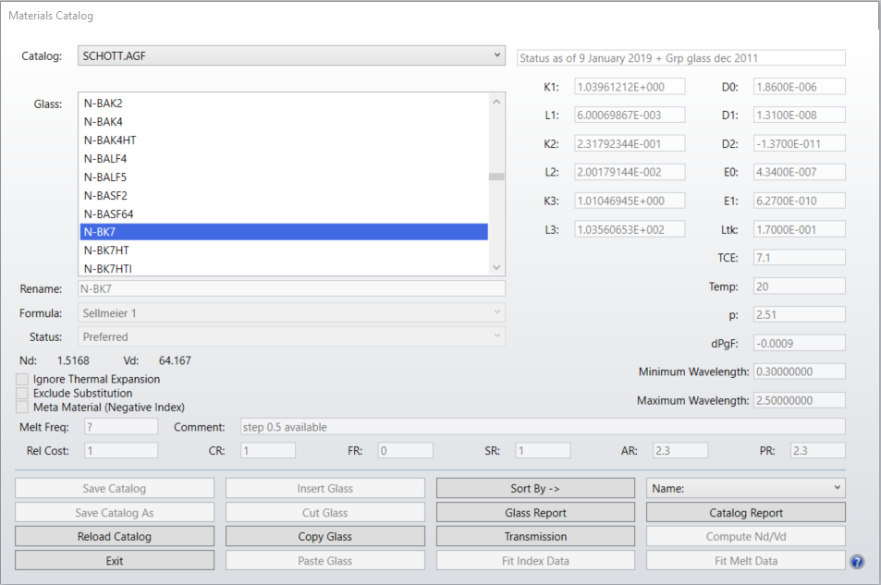Click the Compute Nd/Vd button

[746, 537]
